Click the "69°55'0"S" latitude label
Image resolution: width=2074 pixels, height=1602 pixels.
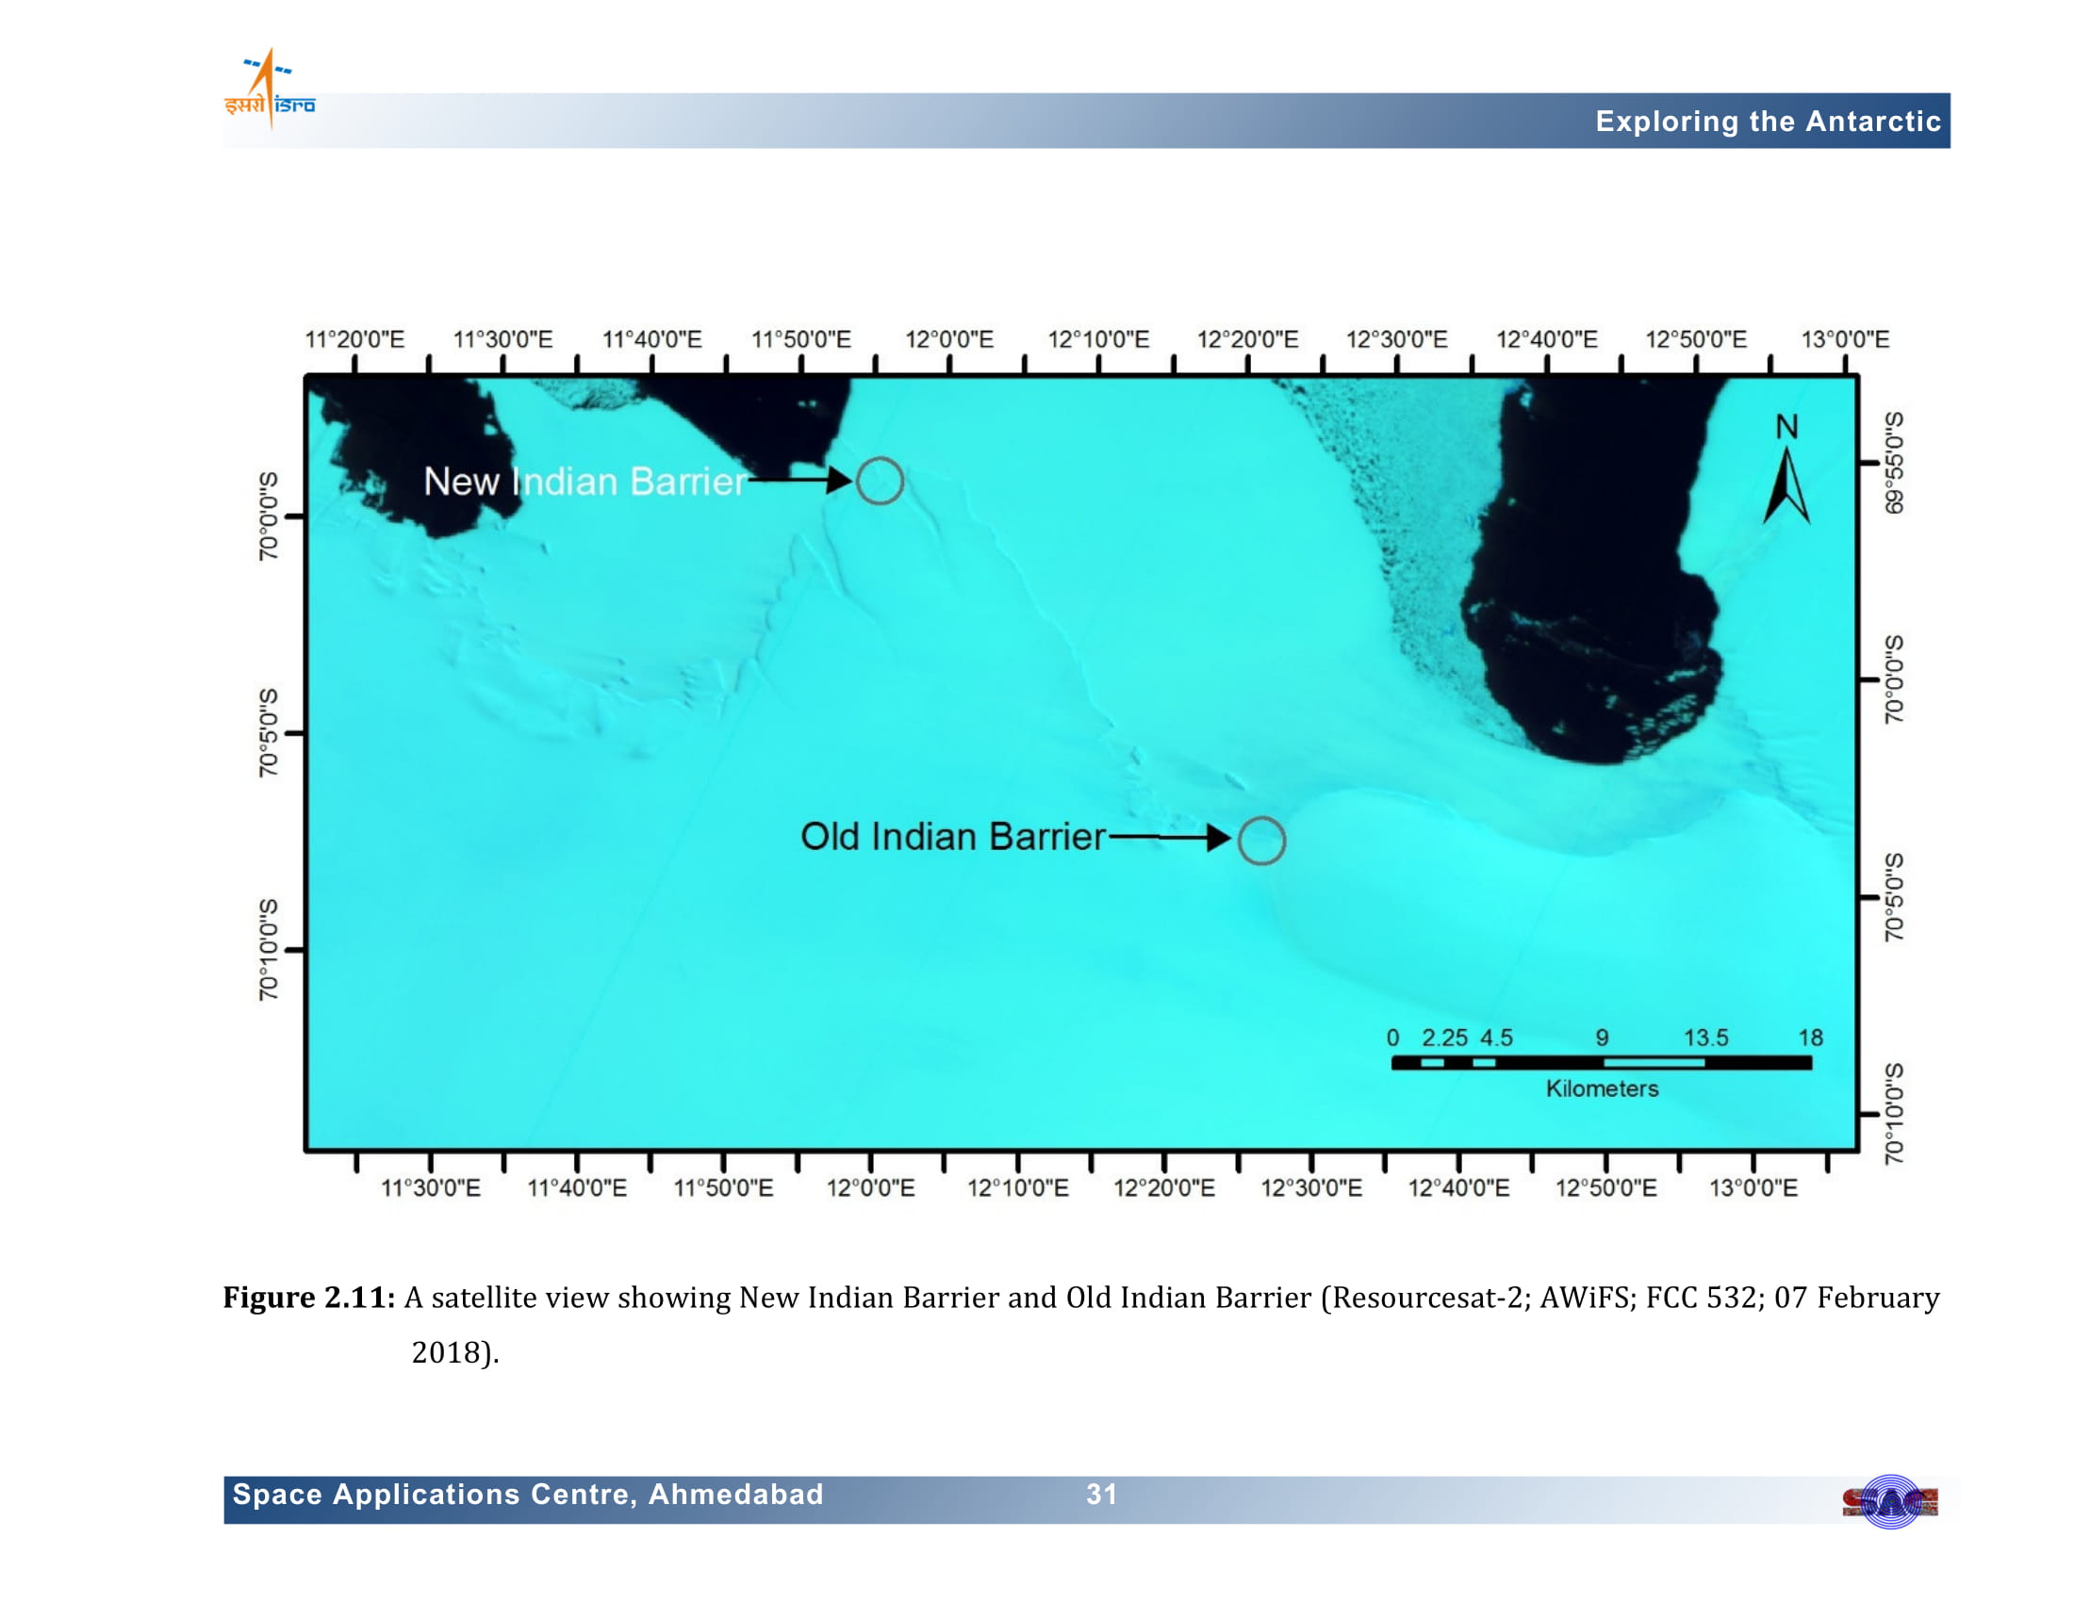tap(1894, 463)
